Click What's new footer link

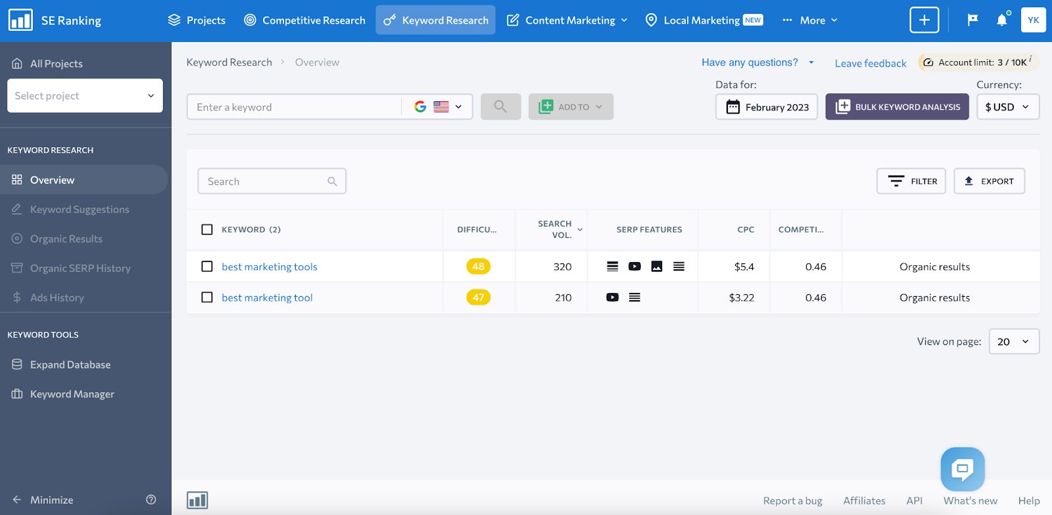970,501
